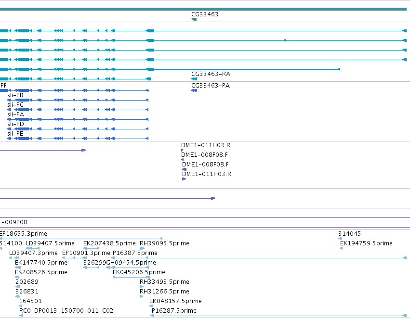Select the EK208526.5prime EST label
410x318 pixels.
tap(41, 272)
